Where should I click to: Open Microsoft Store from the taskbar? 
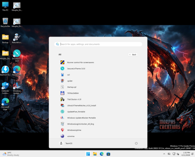click(108, 154)
